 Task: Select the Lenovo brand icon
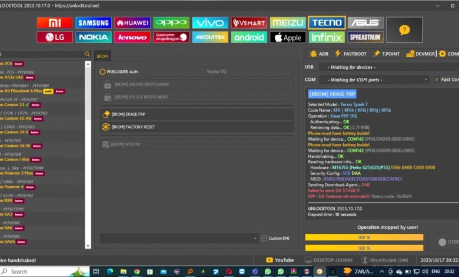point(132,37)
